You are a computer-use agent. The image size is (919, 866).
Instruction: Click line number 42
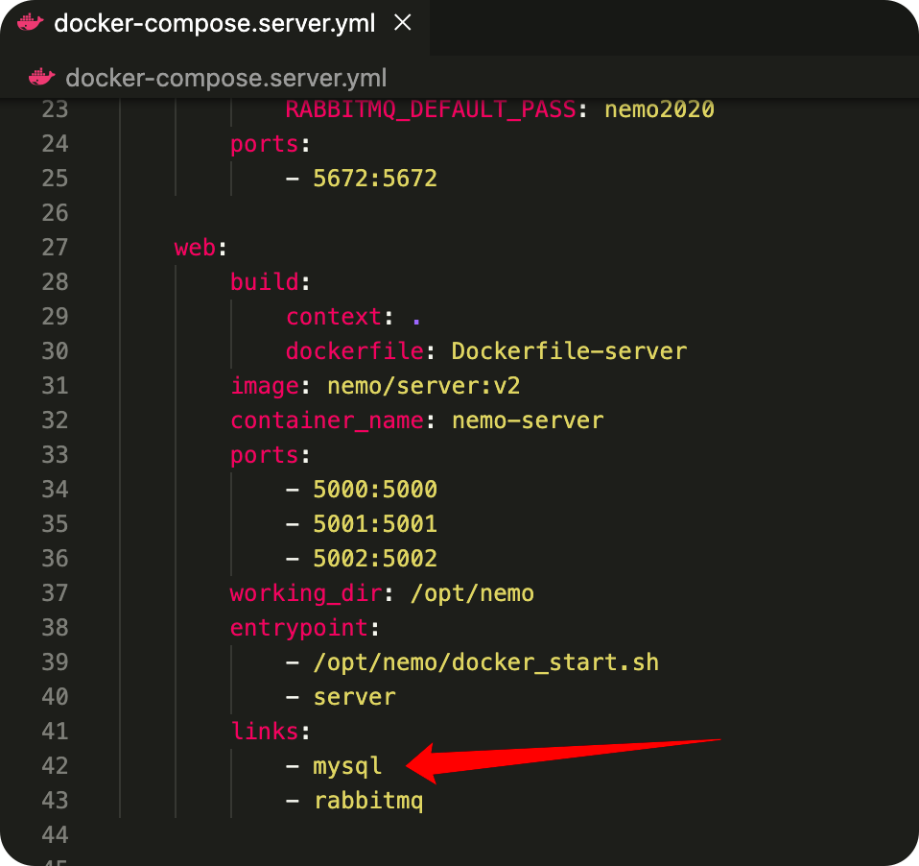tap(55, 765)
